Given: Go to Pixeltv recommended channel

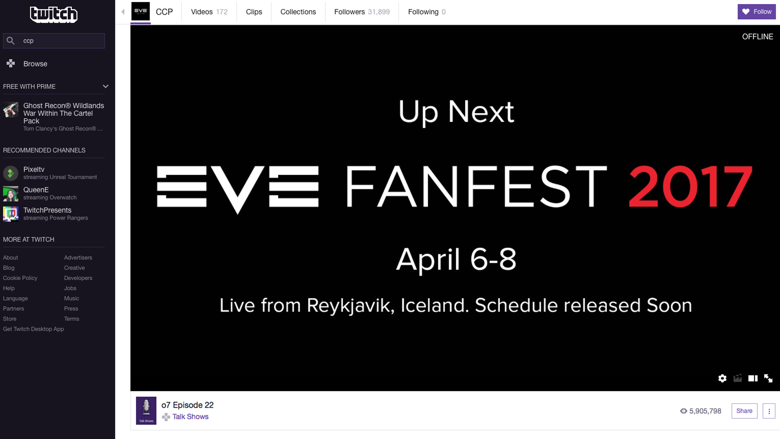Looking at the screenshot, I should click(34, 169).
